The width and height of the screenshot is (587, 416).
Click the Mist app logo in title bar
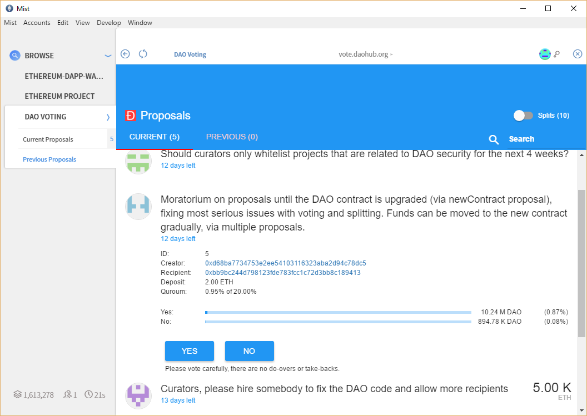pyautogui.click(x=9, y=8)
